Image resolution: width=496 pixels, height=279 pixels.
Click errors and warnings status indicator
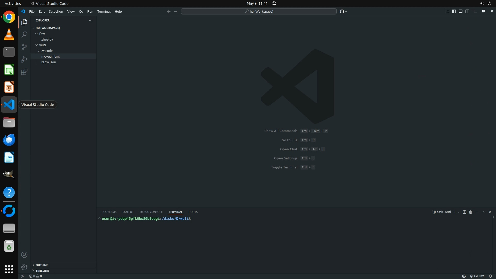point(35,276)
